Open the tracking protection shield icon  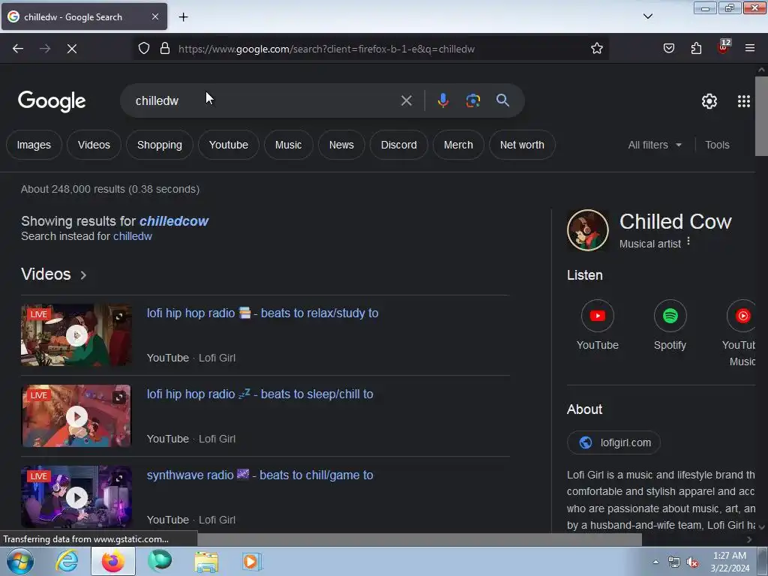click(x=143, y=49)
